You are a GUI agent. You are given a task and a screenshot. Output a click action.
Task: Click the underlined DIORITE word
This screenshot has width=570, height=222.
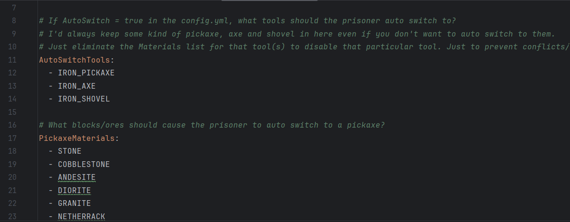click(74, 191)
